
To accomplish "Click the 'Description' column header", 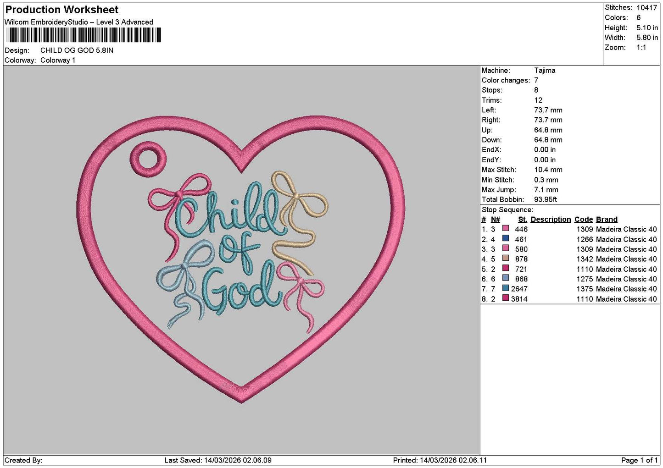I will pos(551,220).
